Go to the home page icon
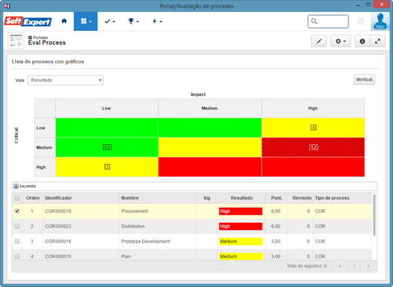 point(64,21)
